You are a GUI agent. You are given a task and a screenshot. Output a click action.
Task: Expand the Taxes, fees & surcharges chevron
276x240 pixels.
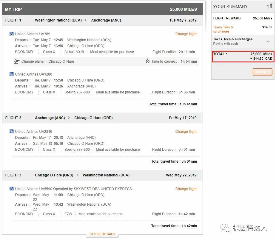pos(268,42)
